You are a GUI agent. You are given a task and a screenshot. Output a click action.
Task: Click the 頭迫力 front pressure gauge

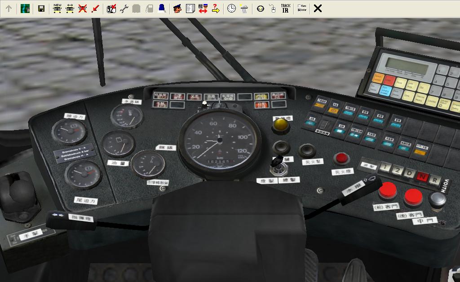coord(70,131)
